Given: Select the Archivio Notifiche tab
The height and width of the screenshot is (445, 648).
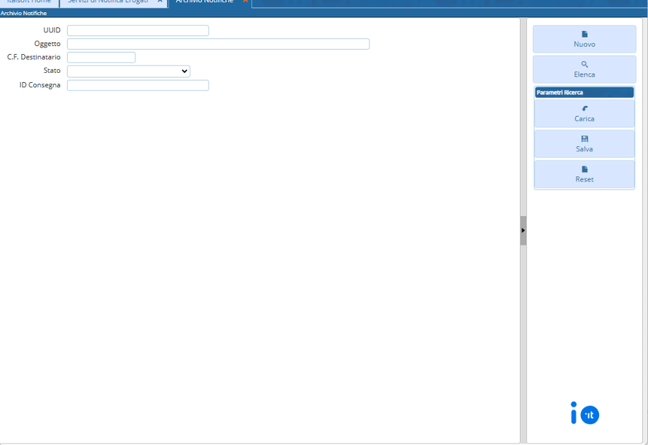Looking at the screenshot, I should (x=204, y=2).
